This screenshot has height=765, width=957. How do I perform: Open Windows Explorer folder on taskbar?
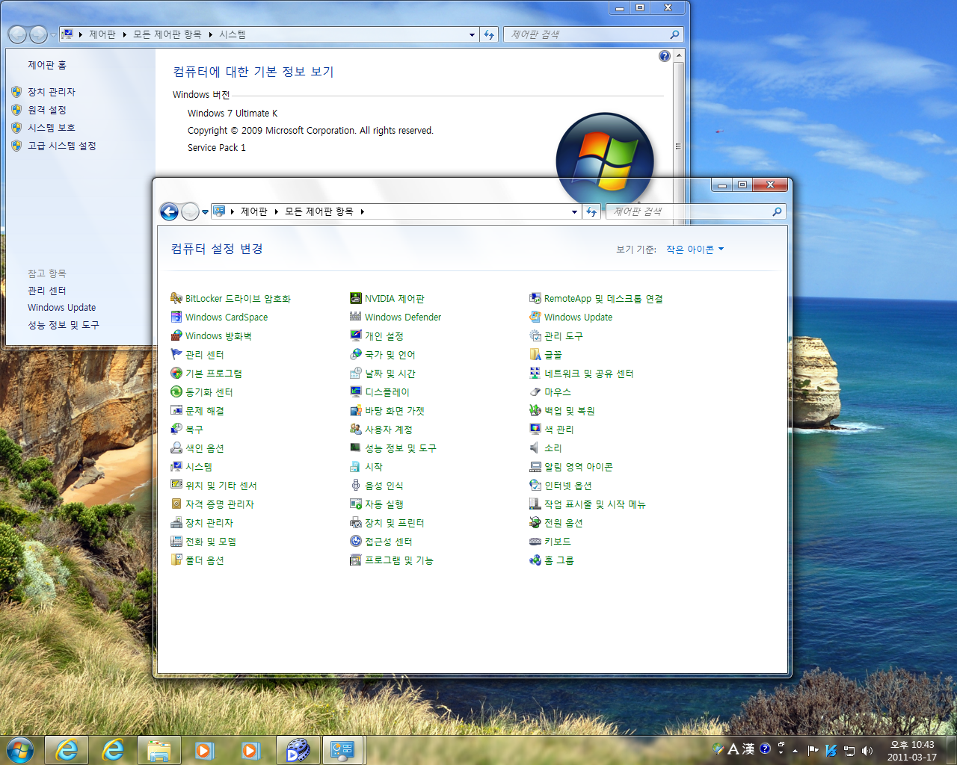pyautogui.click(x=159, y=749)
